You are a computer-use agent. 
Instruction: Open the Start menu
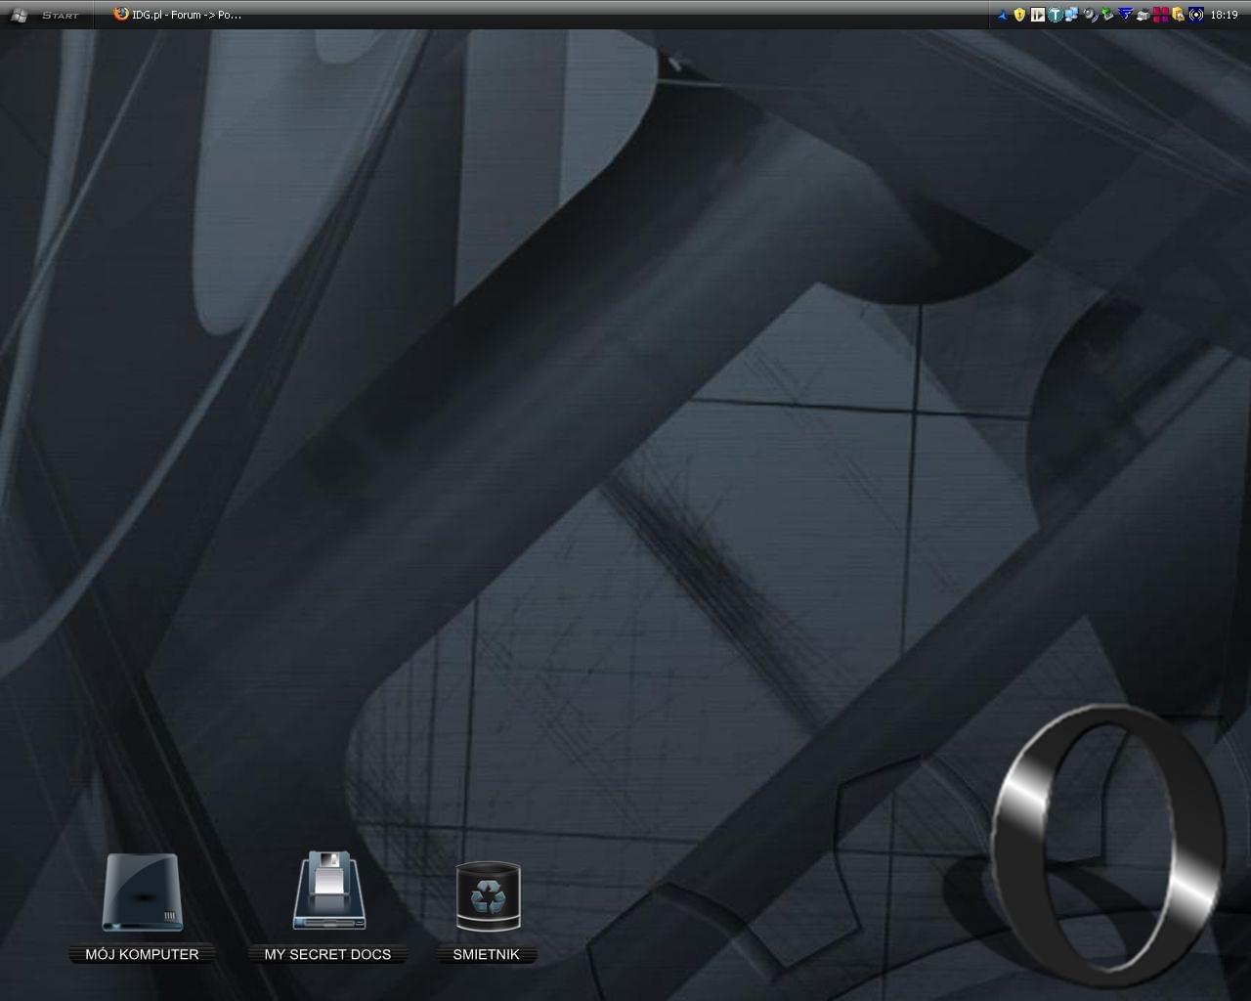(x=47, y=15)
